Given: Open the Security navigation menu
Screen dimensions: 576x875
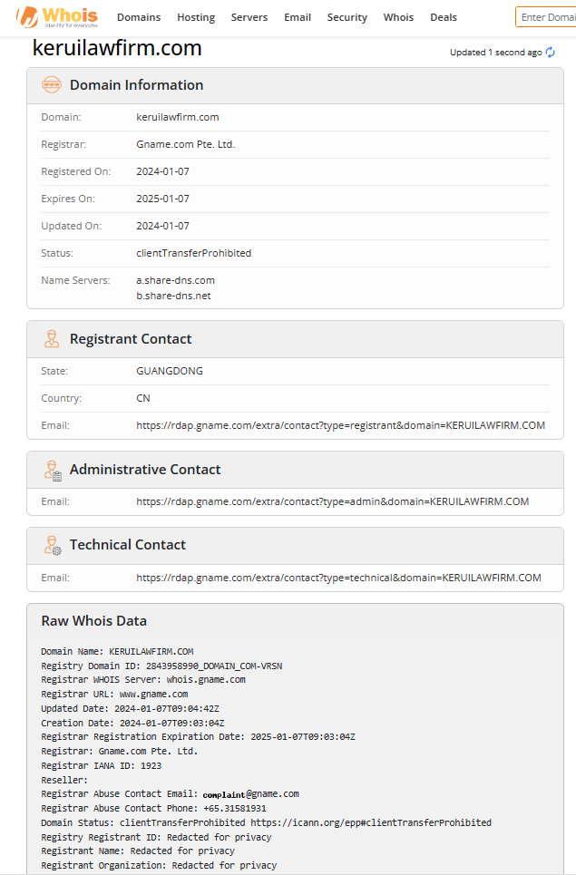Looking at the screenshot, I should pyautogui.click(x=347, y=17).
